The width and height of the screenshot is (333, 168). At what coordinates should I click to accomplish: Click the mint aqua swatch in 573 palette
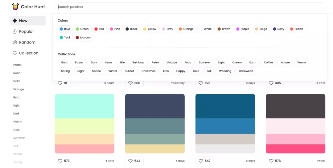tap(84, 106)
